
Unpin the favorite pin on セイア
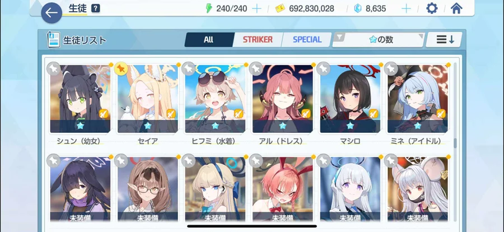tap(121, 68)
